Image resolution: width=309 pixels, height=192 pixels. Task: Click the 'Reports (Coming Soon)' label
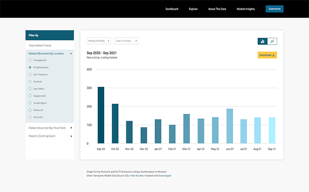tap(42, 136)
